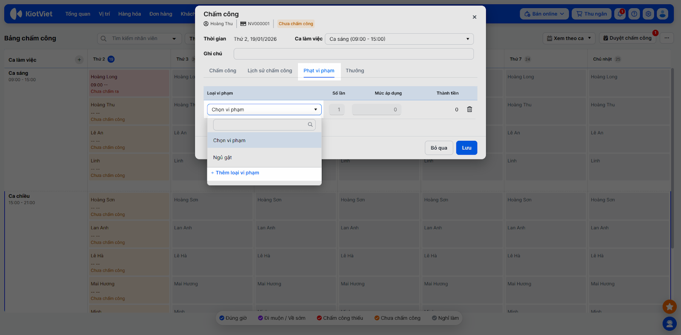Toggle the Chấm công thiếu filter
The image size is (681, 335).
[x=340, y=318]
